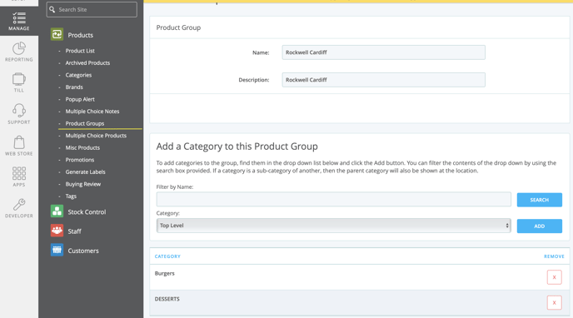Click the Customers icon
Image resolution: width=573 pixels, height=318 pixels.
tap(57, 250)
